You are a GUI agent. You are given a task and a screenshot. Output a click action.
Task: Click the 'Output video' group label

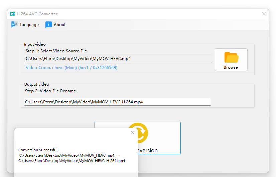coord(36,84)
